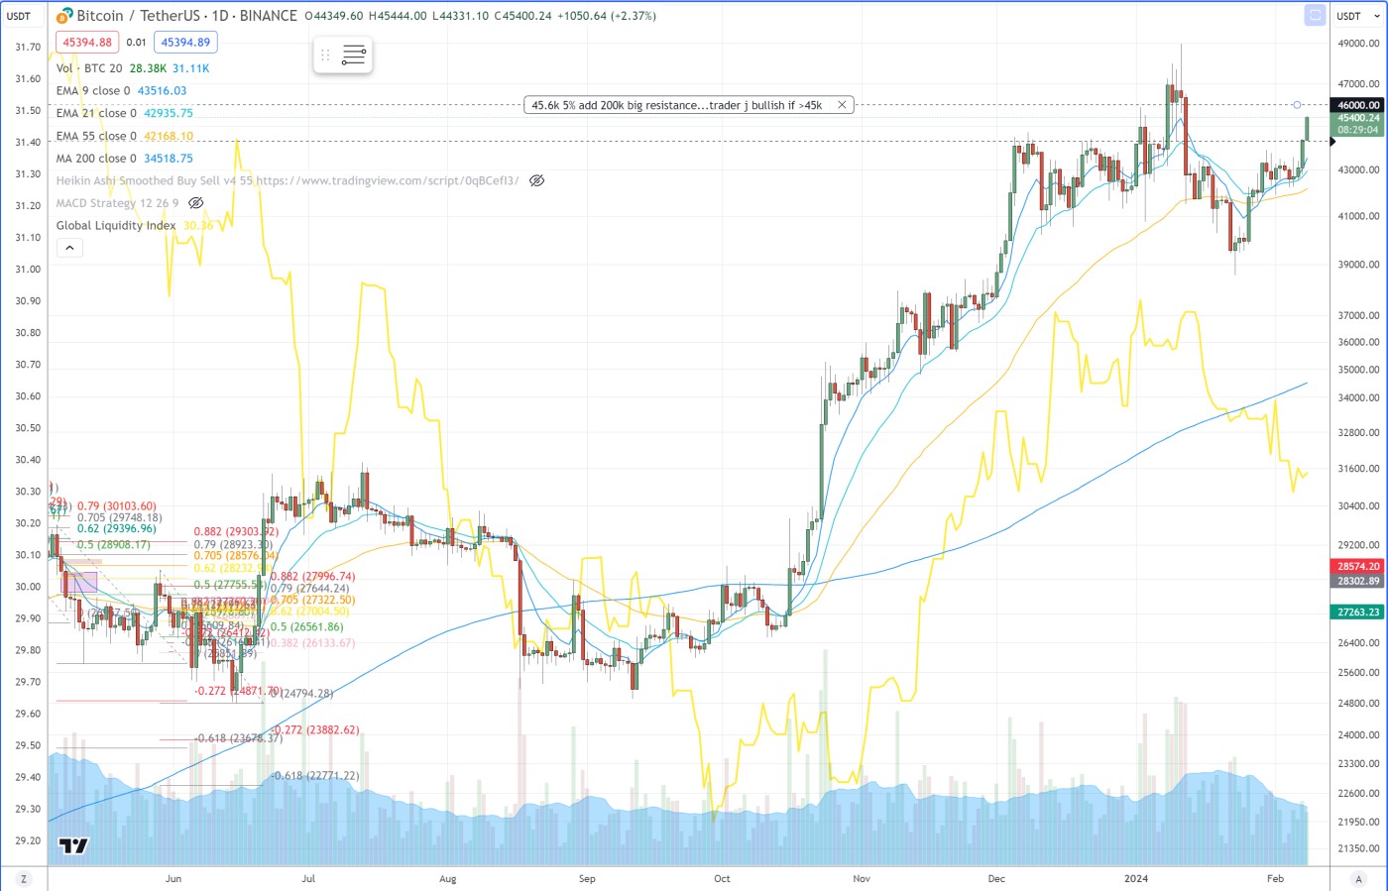
Task: Click the red sell price 45394.88 button
Action: coord(87,43)
